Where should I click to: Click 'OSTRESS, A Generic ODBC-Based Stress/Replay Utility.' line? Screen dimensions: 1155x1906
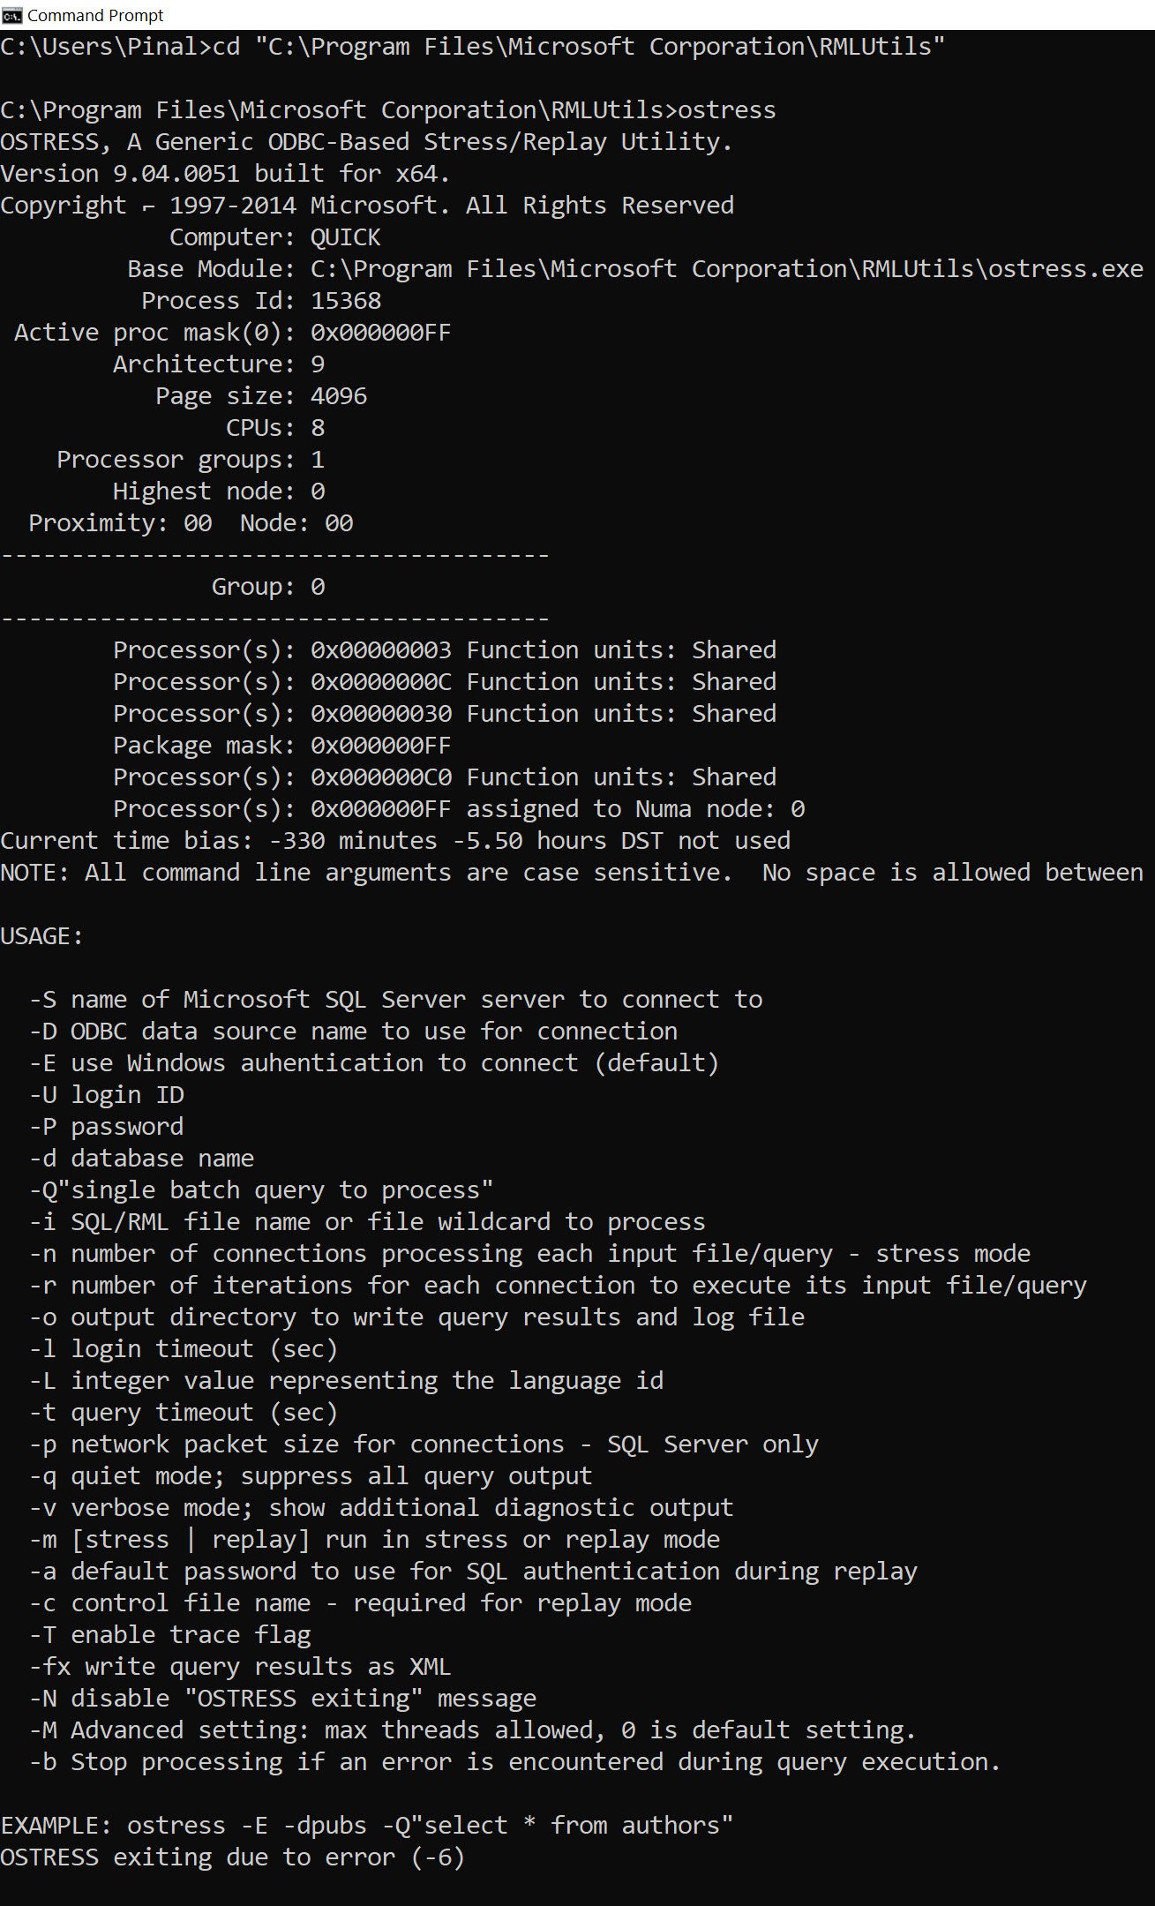(x=367, y=142)
